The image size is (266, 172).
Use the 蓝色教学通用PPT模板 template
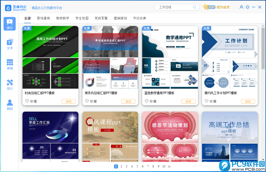pos(188,101)
